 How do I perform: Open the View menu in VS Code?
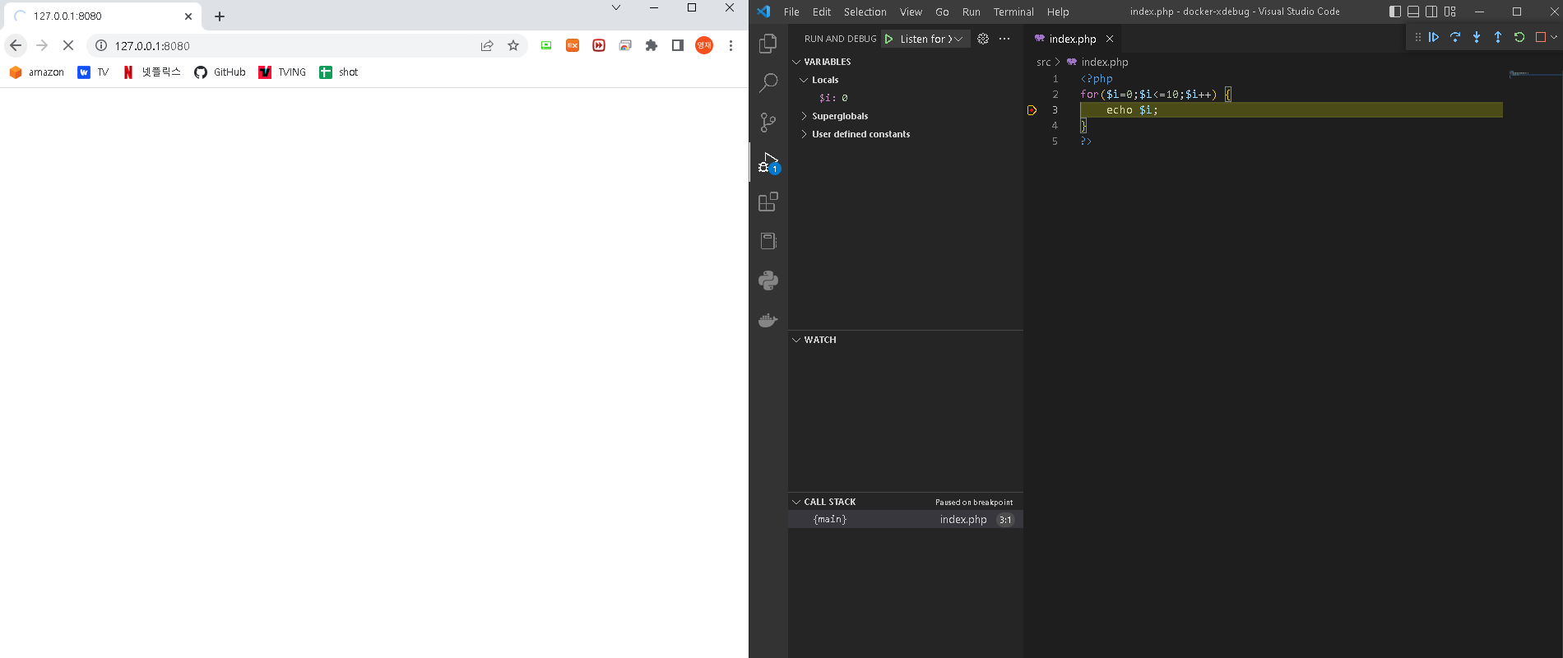coord(911,12)
